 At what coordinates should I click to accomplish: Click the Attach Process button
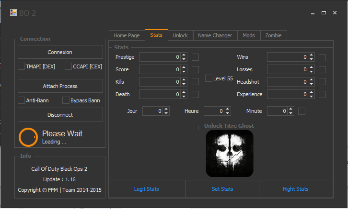pyautogui.click(x=60, y=86)
